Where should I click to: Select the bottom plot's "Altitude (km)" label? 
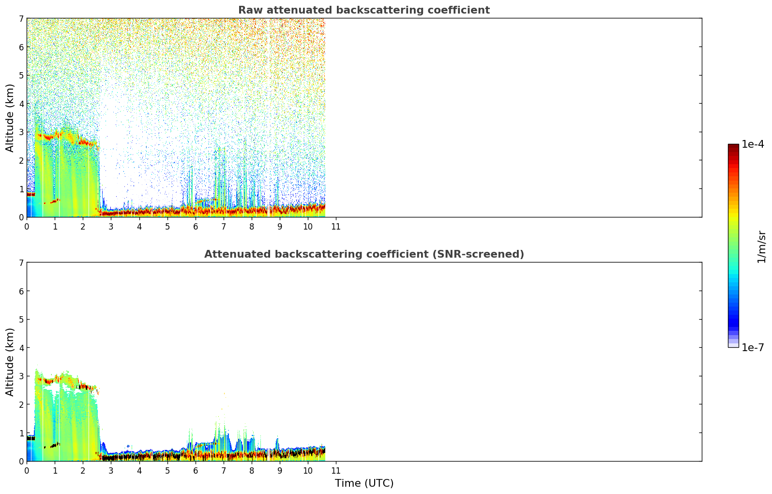(10, 362)
